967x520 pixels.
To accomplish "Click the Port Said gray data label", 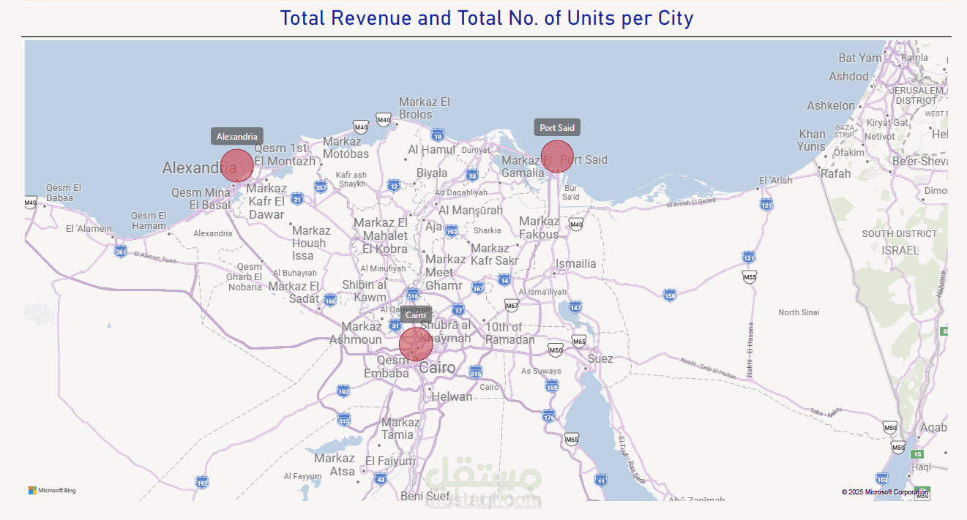I will pyautogui.click(x=557, y=128).
